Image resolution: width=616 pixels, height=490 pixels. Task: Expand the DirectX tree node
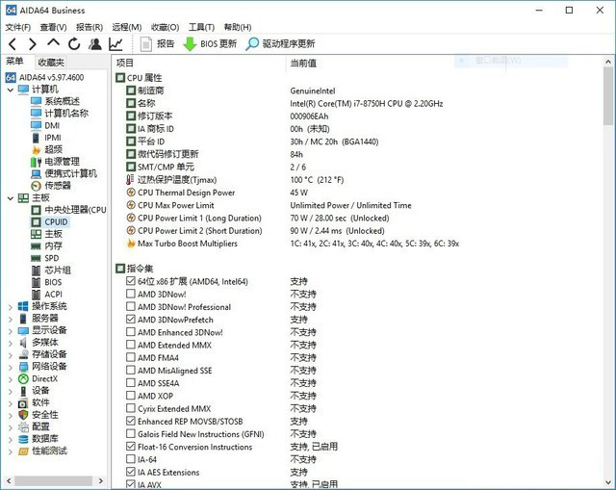click(11, 379)
